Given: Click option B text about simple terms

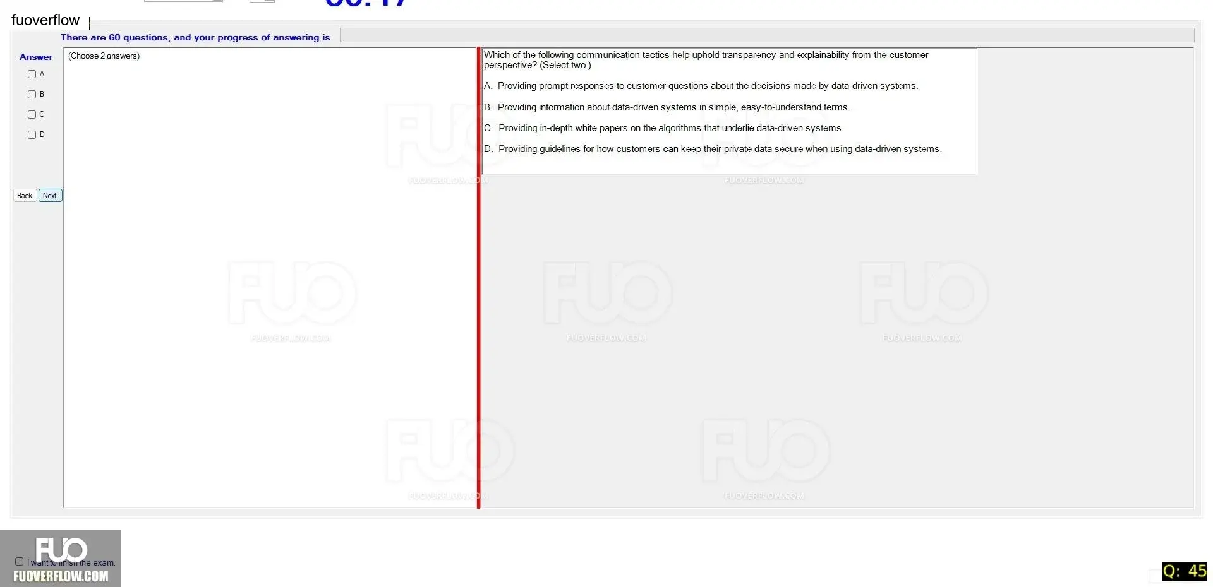Looking at the screenshot, I should [x=667, y=107].
